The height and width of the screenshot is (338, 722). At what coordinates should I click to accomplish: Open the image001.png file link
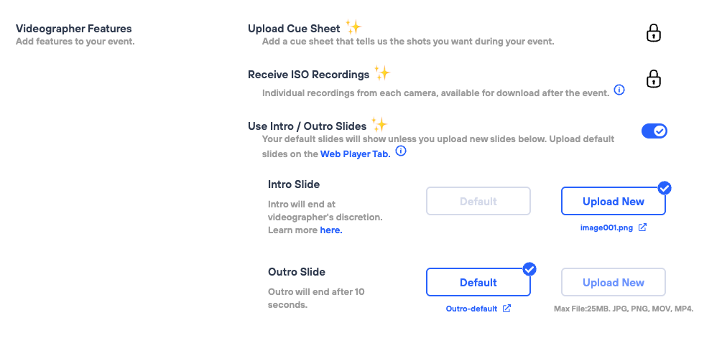[606, 228]
